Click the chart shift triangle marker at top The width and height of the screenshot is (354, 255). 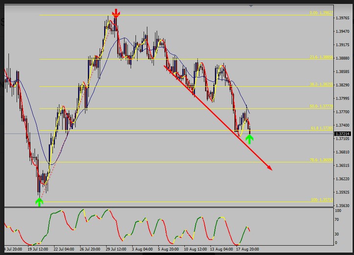(x=251, y=6)
